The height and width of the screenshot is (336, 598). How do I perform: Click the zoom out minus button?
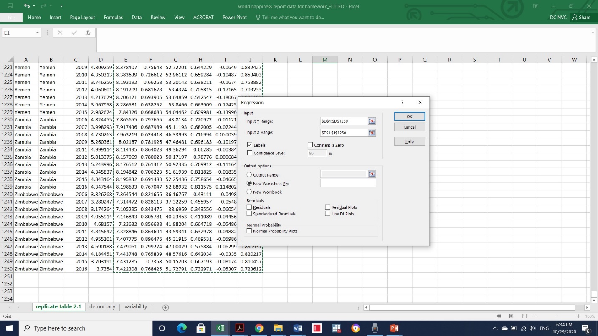click(x=533, y=316)
